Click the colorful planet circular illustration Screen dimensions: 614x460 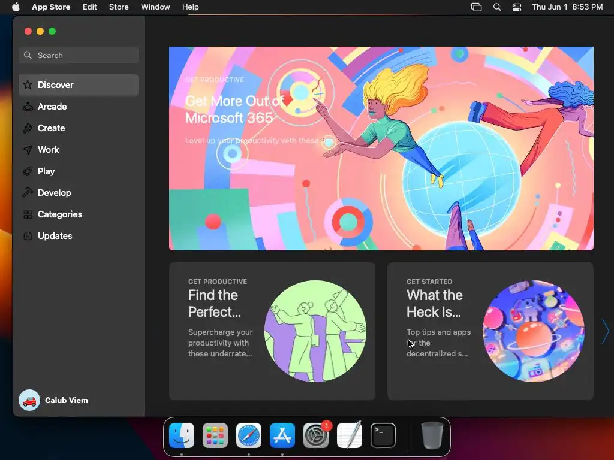click(533, 331)
